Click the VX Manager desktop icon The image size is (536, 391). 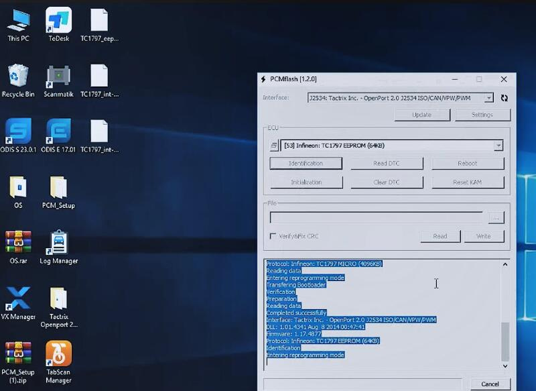pyautogui.click(x=18, y=298)
